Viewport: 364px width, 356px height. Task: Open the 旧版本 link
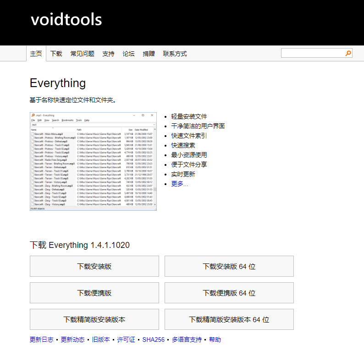tap(101, 340)
